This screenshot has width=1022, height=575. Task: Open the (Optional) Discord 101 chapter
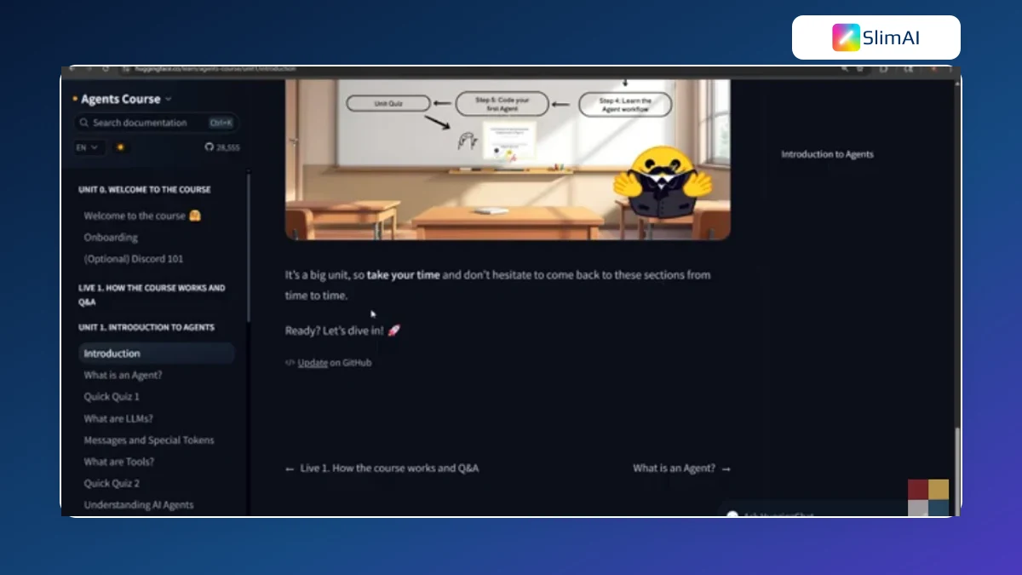pos(134,259)
